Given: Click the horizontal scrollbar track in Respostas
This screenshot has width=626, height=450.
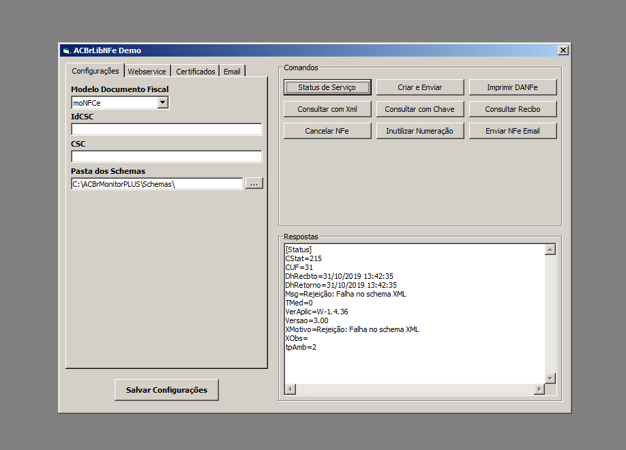Looking at the screenshot, I should [415, 389].
